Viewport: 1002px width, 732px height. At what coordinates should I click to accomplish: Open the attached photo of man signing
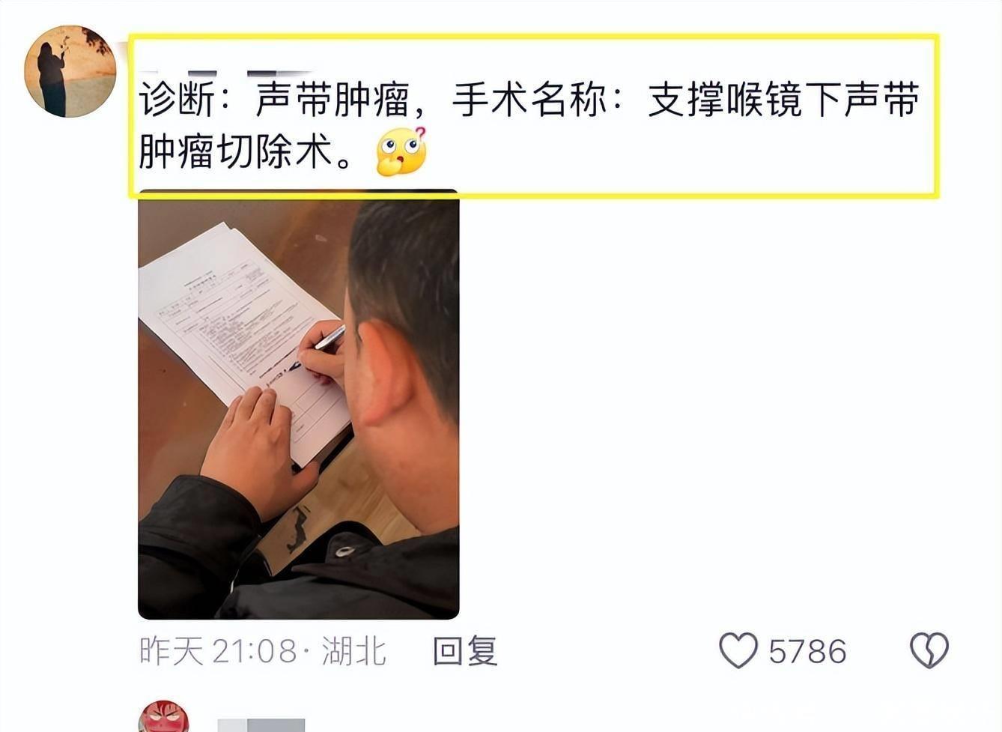[x=299, y=405]
